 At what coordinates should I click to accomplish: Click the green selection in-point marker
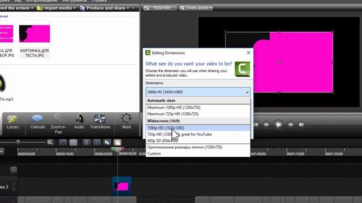pos(113,149)
